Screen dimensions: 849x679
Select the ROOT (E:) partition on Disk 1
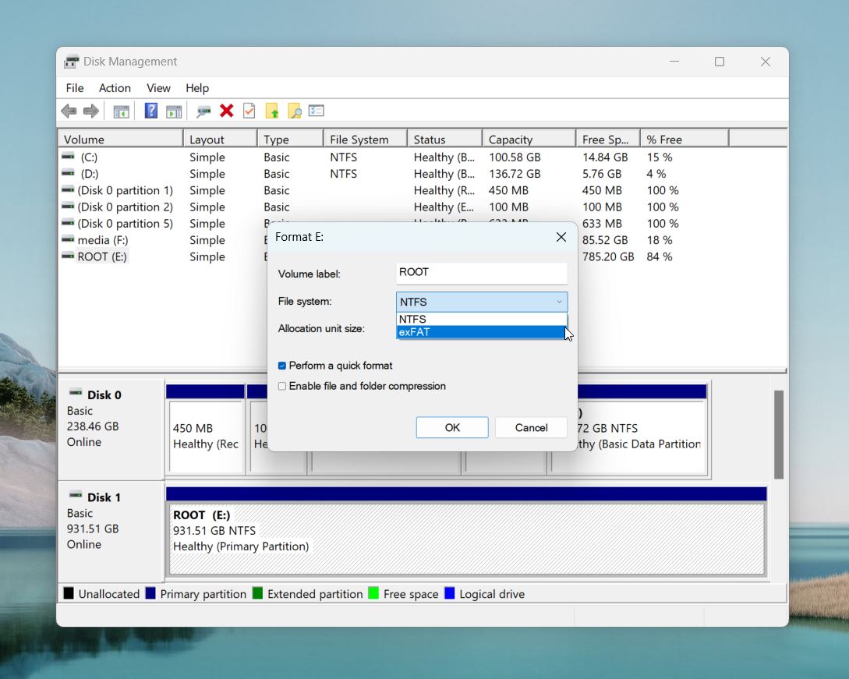pos(467,539)
